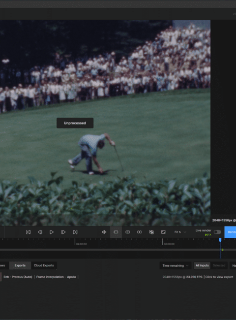Step back one frame
The image size is (236, 320).
40,232
